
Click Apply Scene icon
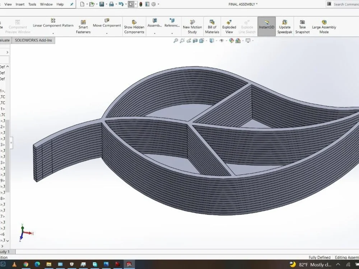(x=238, y=41)
